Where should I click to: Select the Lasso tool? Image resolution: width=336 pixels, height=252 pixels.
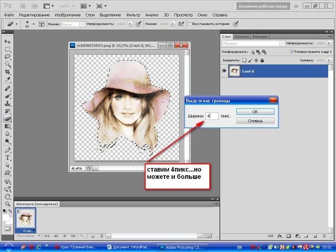coord(8,57)
